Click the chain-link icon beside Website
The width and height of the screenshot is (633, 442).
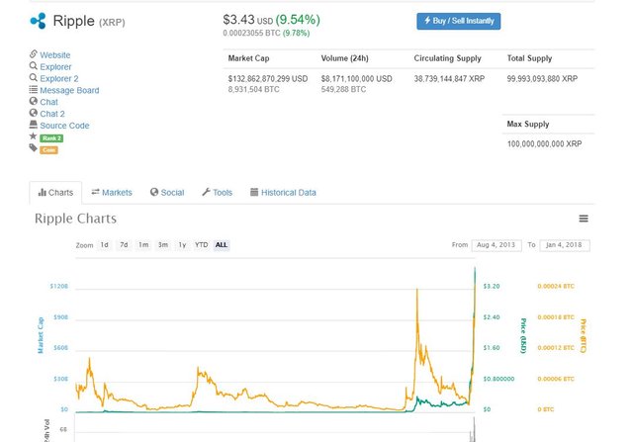point(34,55)
